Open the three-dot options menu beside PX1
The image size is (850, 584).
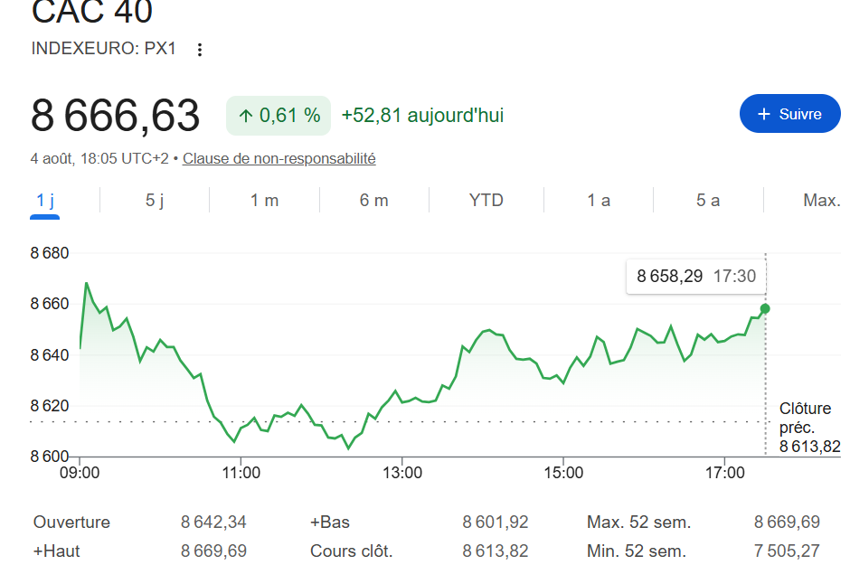tap(200, 50)
